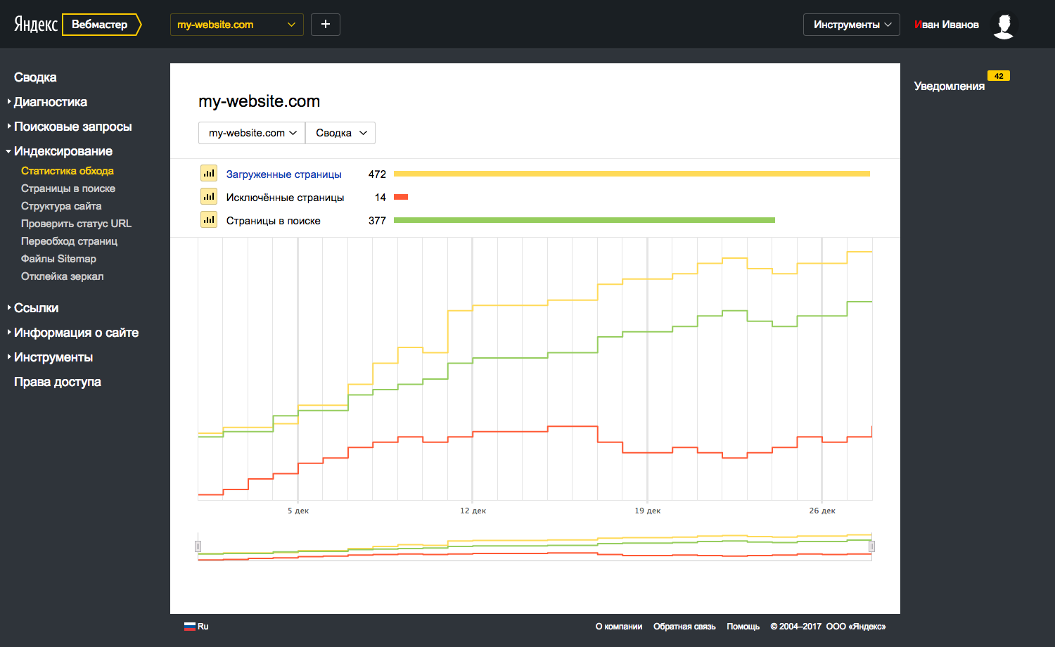
Task: Toggle chart icon for Исключённые страницы
Action: tap(209, 196)
